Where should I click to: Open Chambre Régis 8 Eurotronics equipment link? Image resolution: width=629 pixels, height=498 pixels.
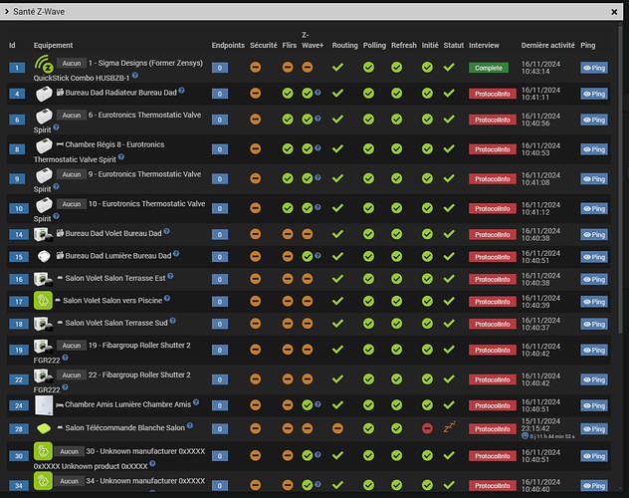(100, 152)
